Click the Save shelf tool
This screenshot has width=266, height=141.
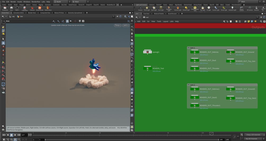(11, 8)
